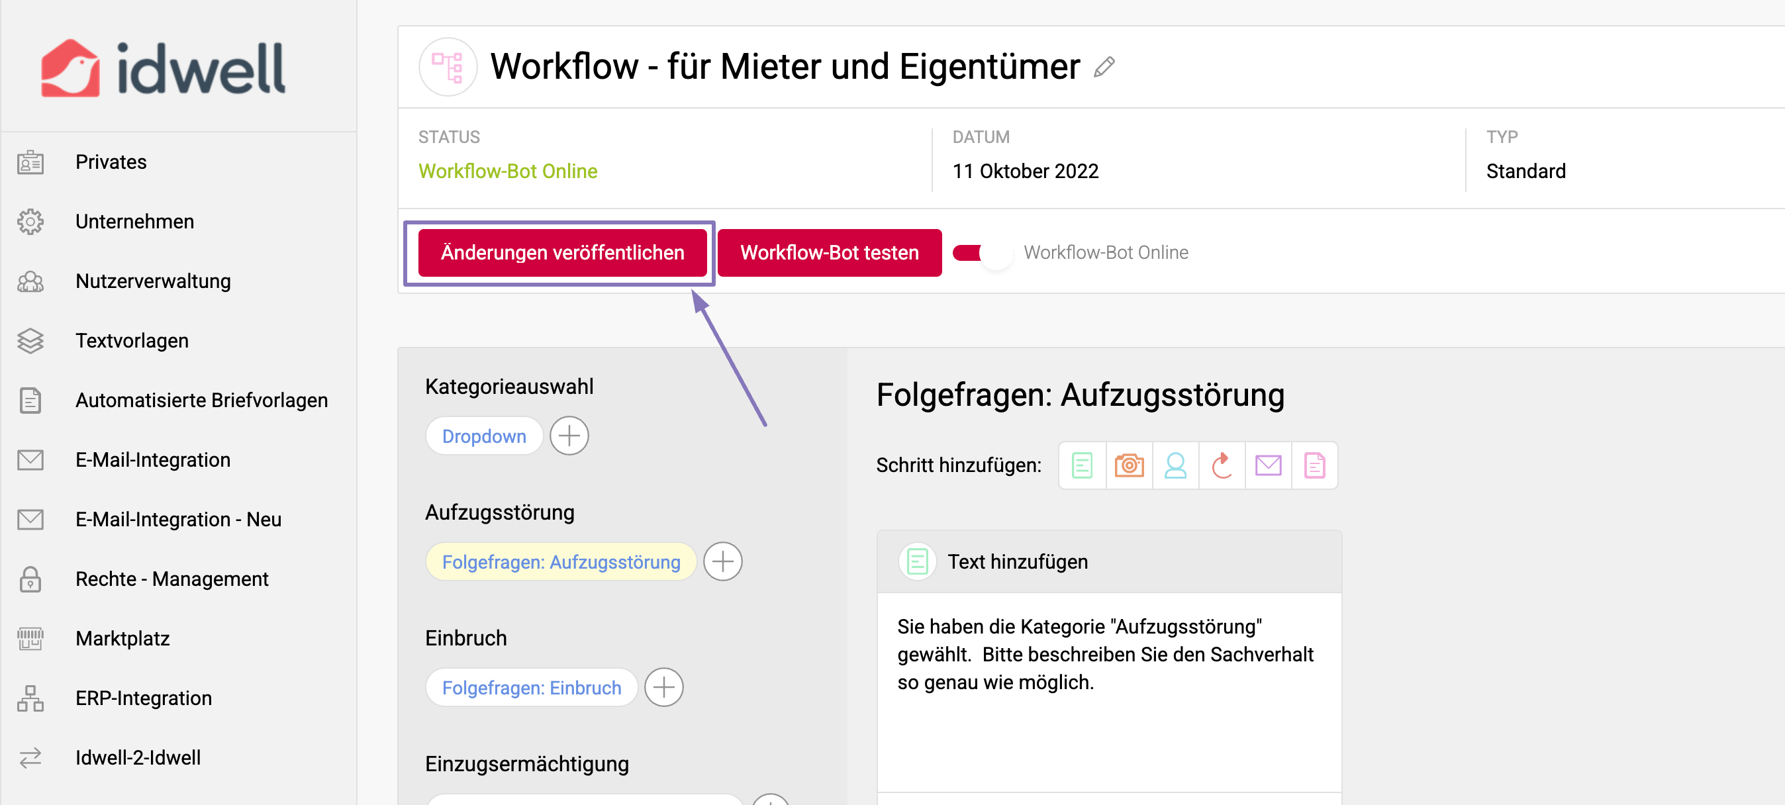Click the Einzugsermächtigung category heading
Screen dimensions: 1785x805
coord(526,764)
